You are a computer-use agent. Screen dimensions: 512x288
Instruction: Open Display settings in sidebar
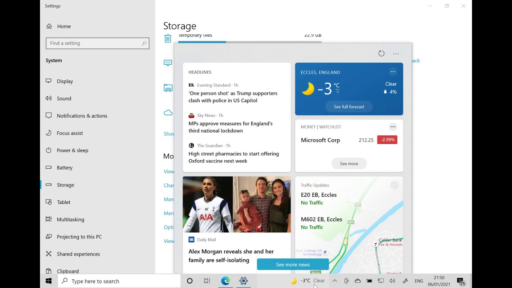pyautogui.click(x=64, y=81)
